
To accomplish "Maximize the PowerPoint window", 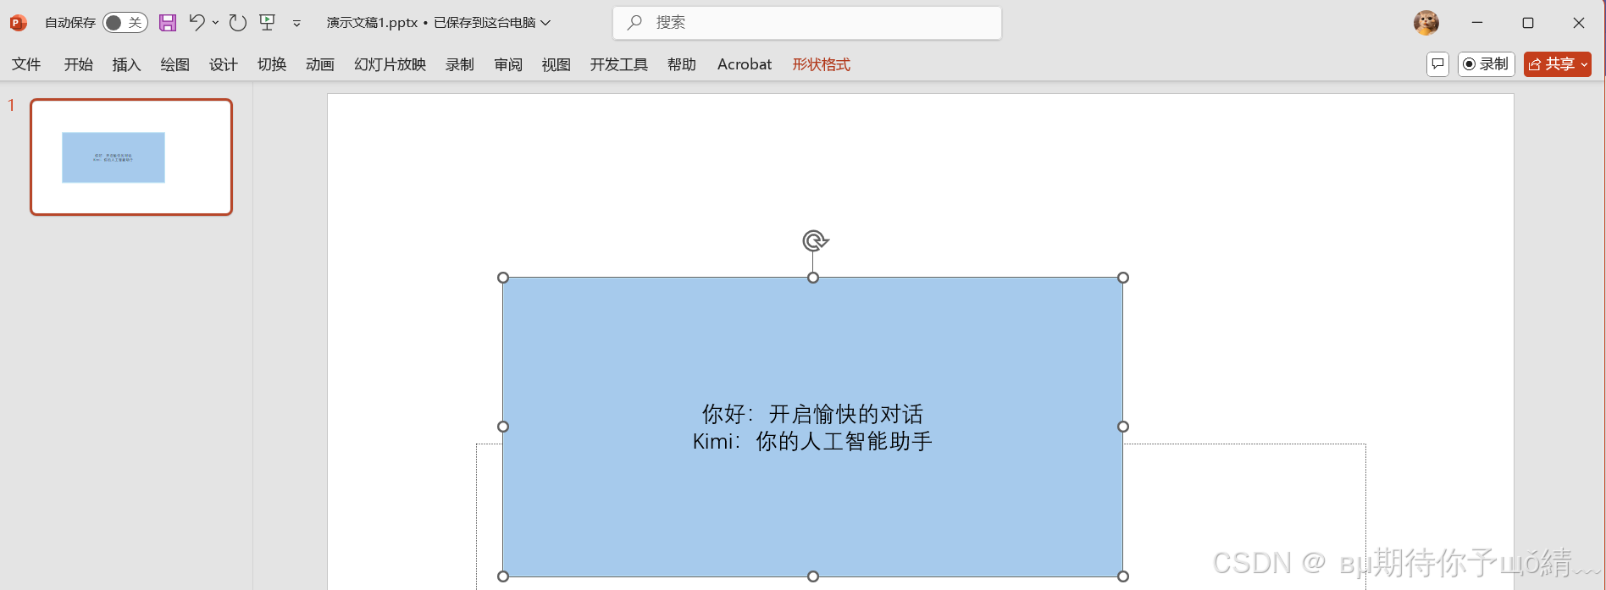I will (1528, 23).
